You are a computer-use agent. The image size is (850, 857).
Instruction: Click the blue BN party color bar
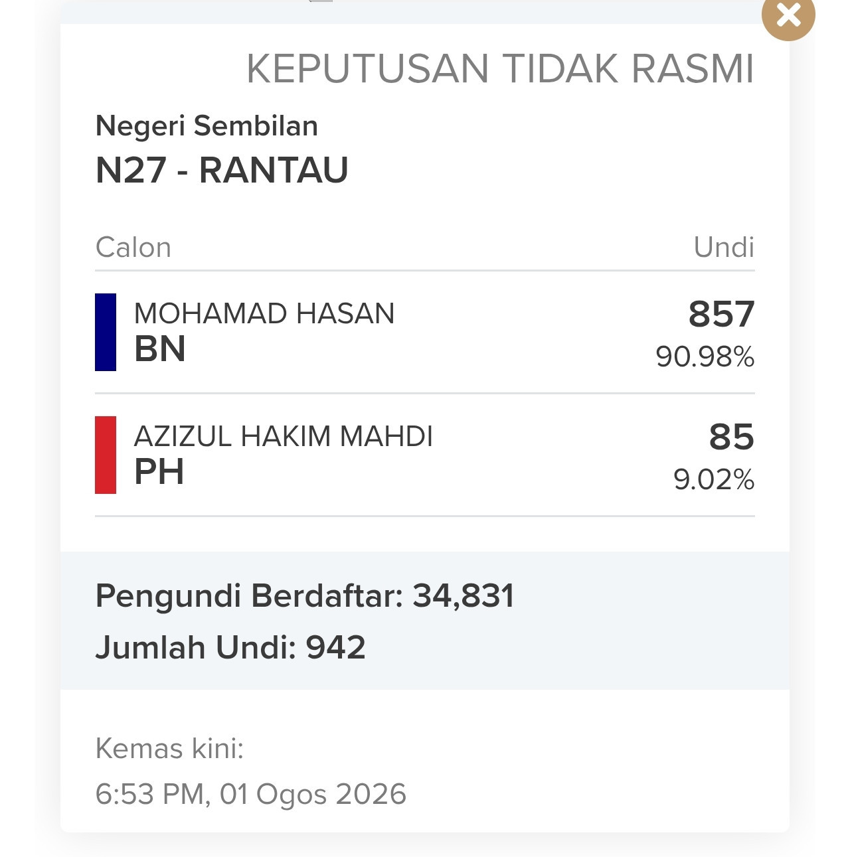tap(106, 332)
